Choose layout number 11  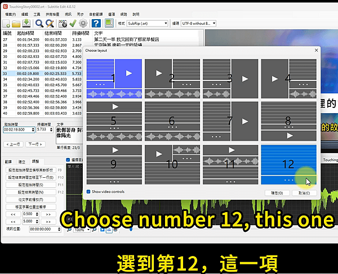coord(230,164)
